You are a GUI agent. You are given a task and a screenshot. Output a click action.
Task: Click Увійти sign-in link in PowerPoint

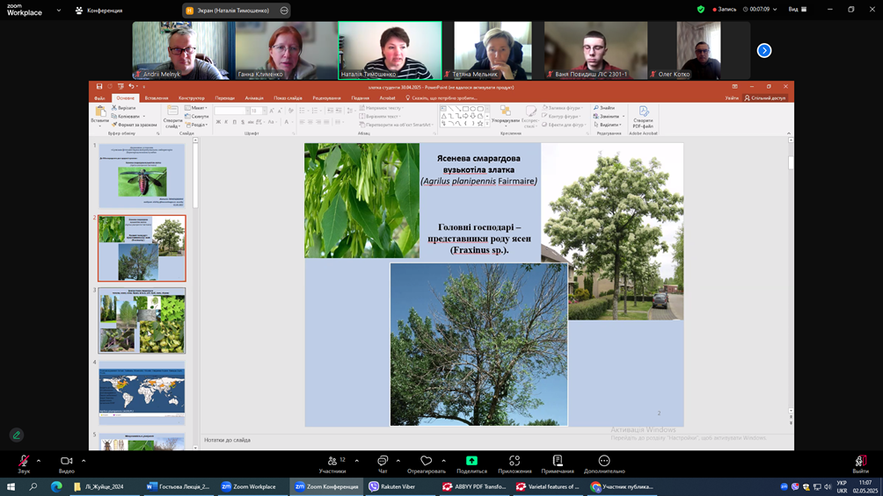coord(732,98)
